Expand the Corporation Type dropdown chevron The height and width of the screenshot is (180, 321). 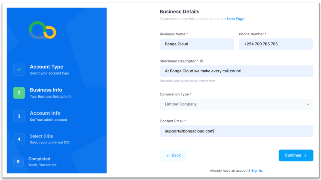coord(307,104)
